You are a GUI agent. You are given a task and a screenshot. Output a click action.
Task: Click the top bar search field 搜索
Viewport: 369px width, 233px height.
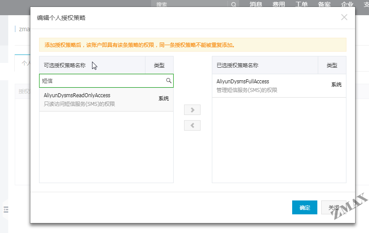(189, 4)
